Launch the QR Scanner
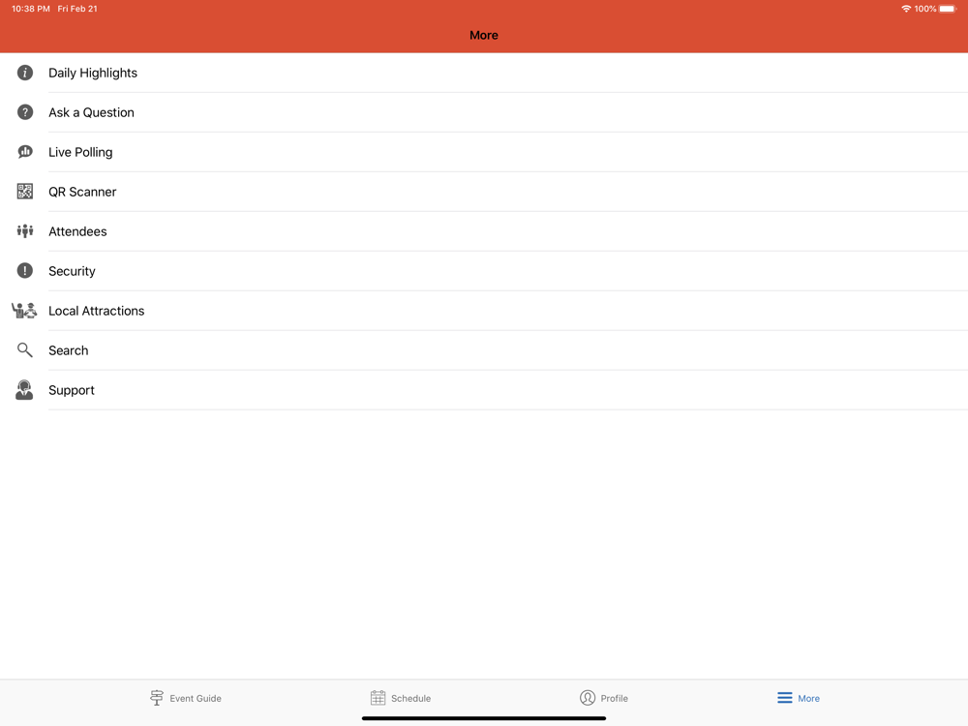This screenshot has height=726, width=968. click(484, 192)
